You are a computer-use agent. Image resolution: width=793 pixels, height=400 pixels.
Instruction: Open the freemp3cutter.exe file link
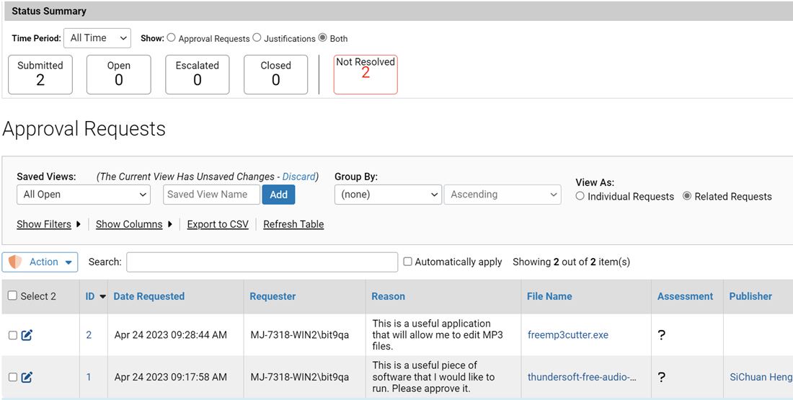(x=568, y=335)
